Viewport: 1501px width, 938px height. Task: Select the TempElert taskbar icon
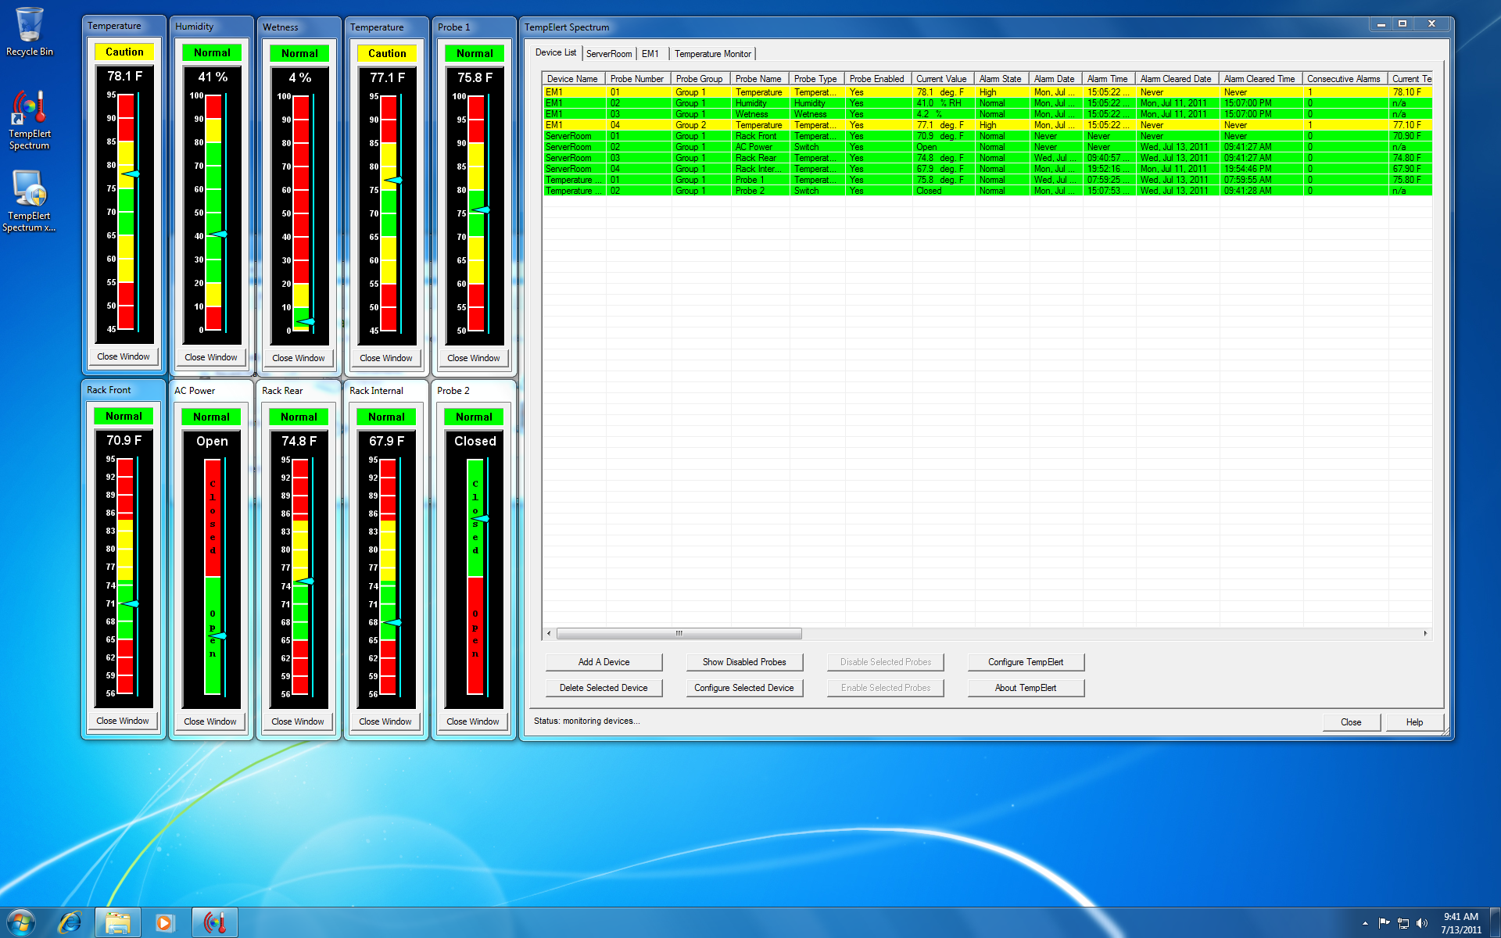point(215,923)
